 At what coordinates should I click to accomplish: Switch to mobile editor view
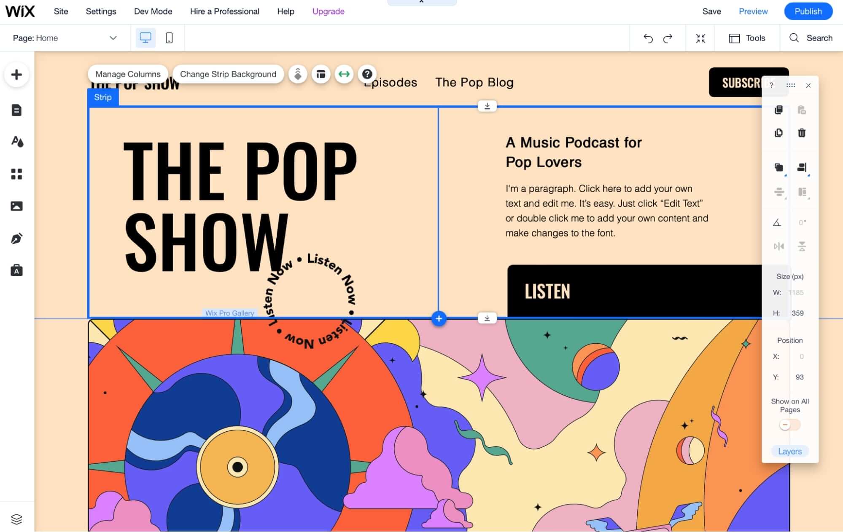(169, 38)
